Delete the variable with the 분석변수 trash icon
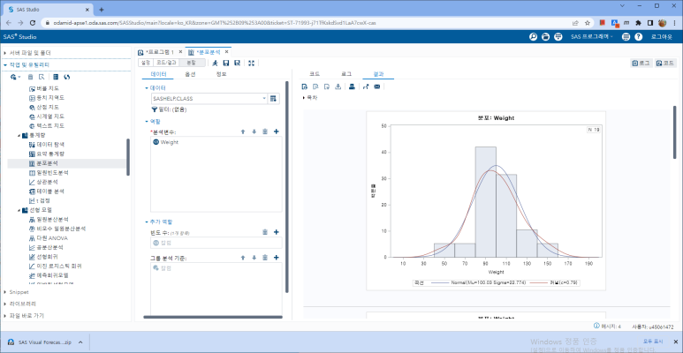This screenshot has width=683, height=353. (x=265, y=131)
